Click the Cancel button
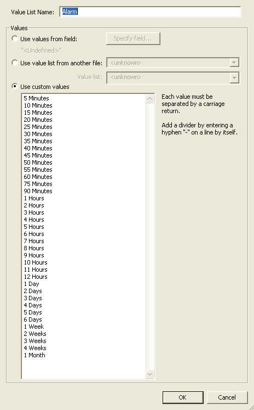 point(227,397)
